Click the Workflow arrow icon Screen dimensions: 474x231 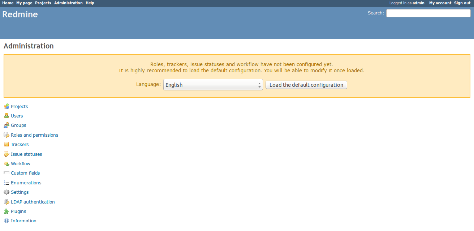click(7, 163)
